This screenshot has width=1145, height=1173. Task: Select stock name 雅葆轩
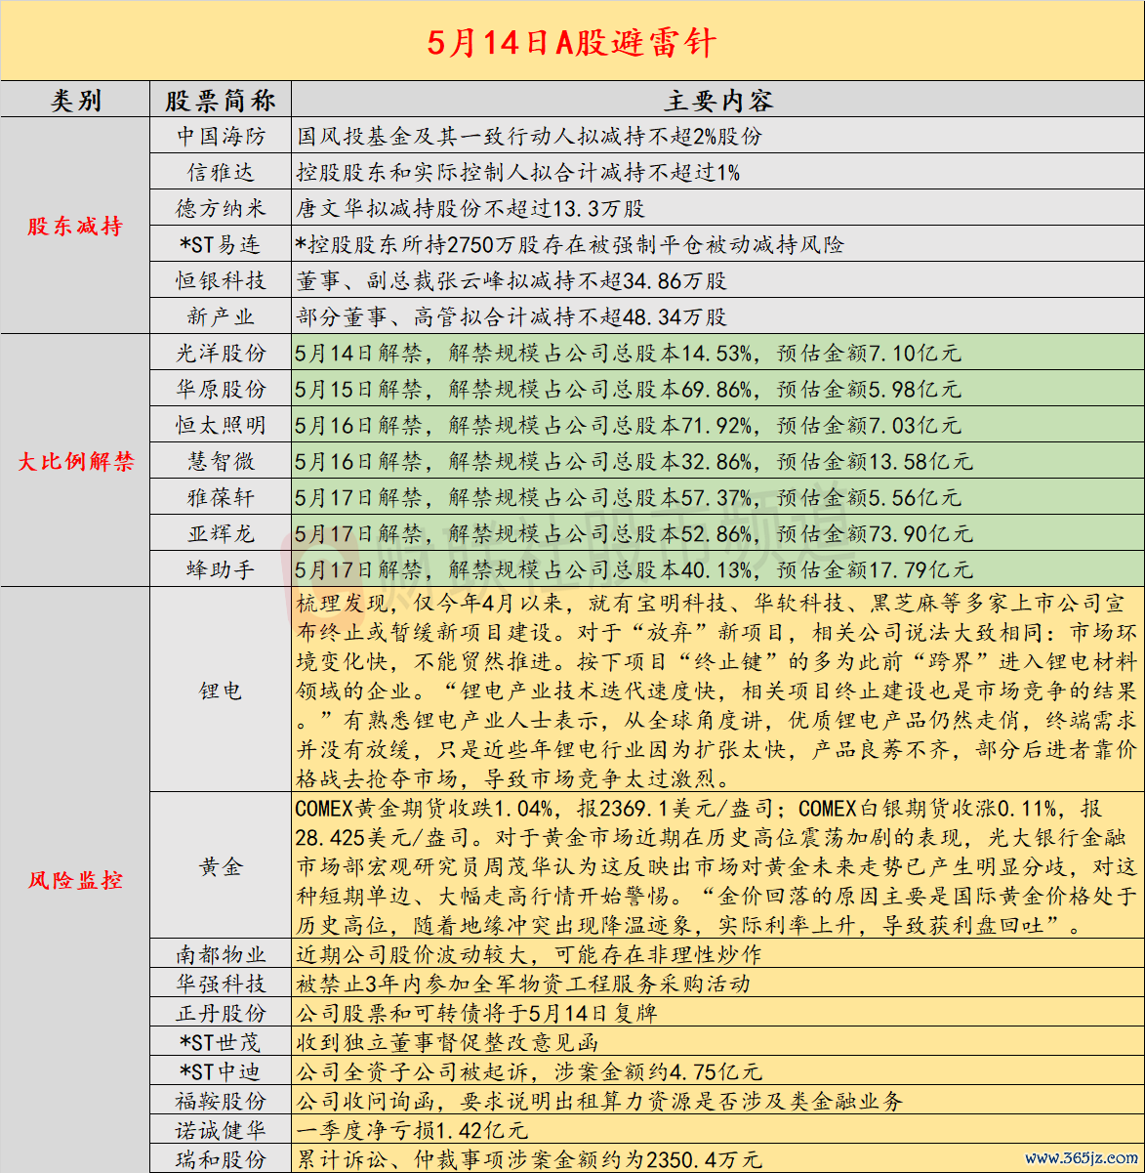coord(221,497)
